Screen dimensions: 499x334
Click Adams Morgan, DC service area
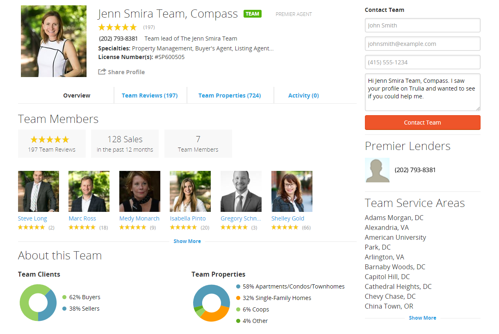click(394, 218)
